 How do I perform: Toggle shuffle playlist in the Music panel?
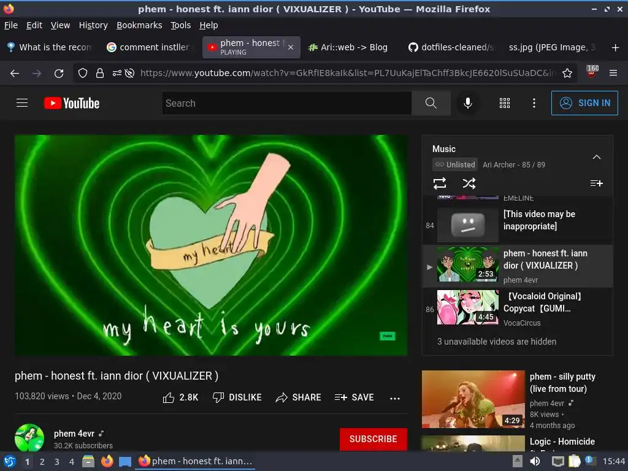pyautogui.click(x=469, y=183)
